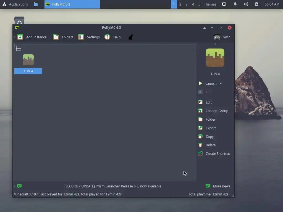The image size is (283, 212).
Task: Click the Kill button
Action: tap(204, 92)
